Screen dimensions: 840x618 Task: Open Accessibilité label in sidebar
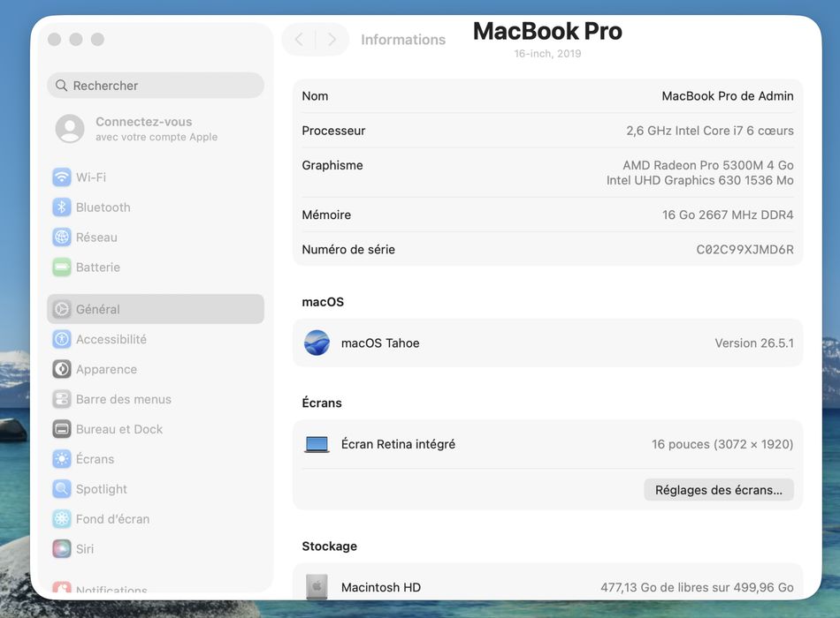coord(111,339)
